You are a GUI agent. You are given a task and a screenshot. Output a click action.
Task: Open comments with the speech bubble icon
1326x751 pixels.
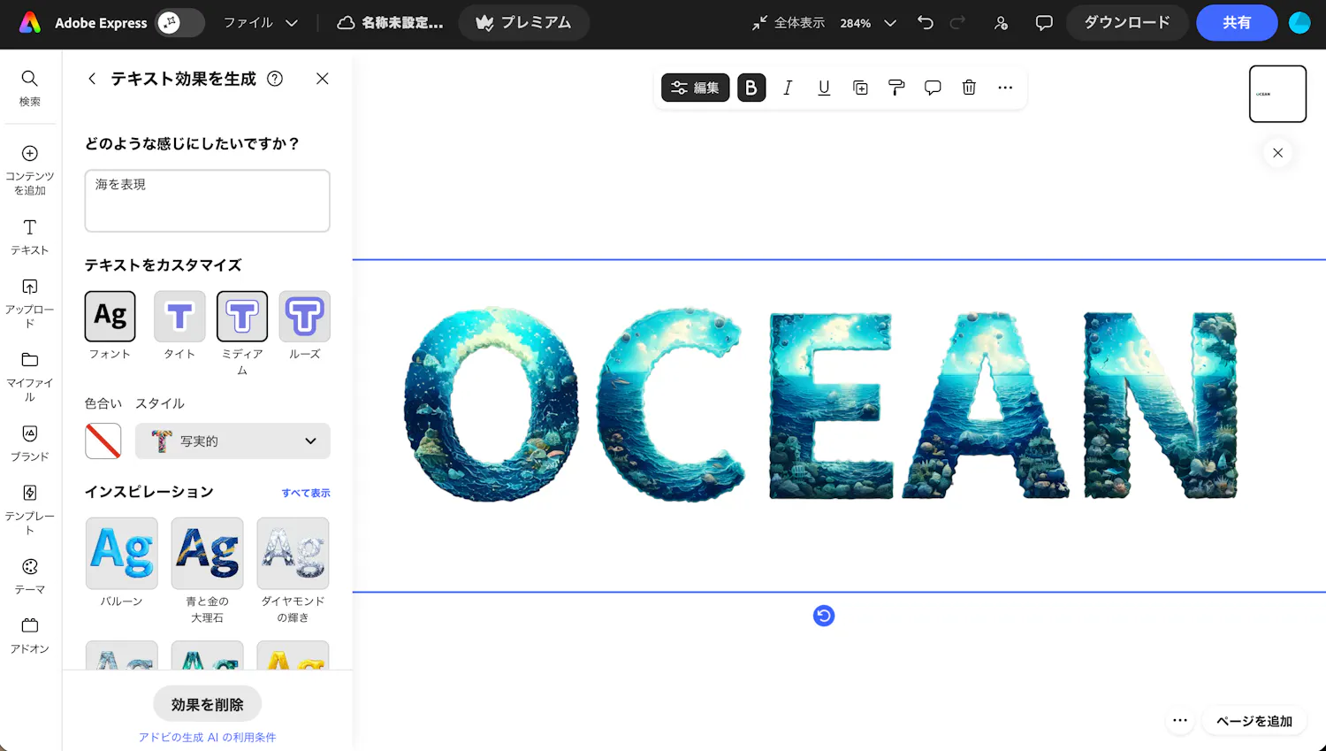[x=933, y=88]
